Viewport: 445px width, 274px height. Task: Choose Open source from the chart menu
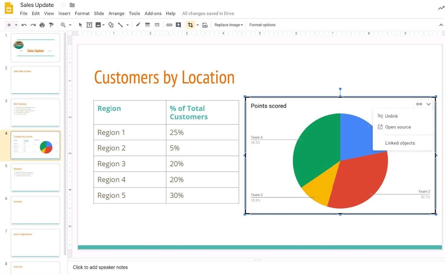pyautogui.click(x=403, y=127)
